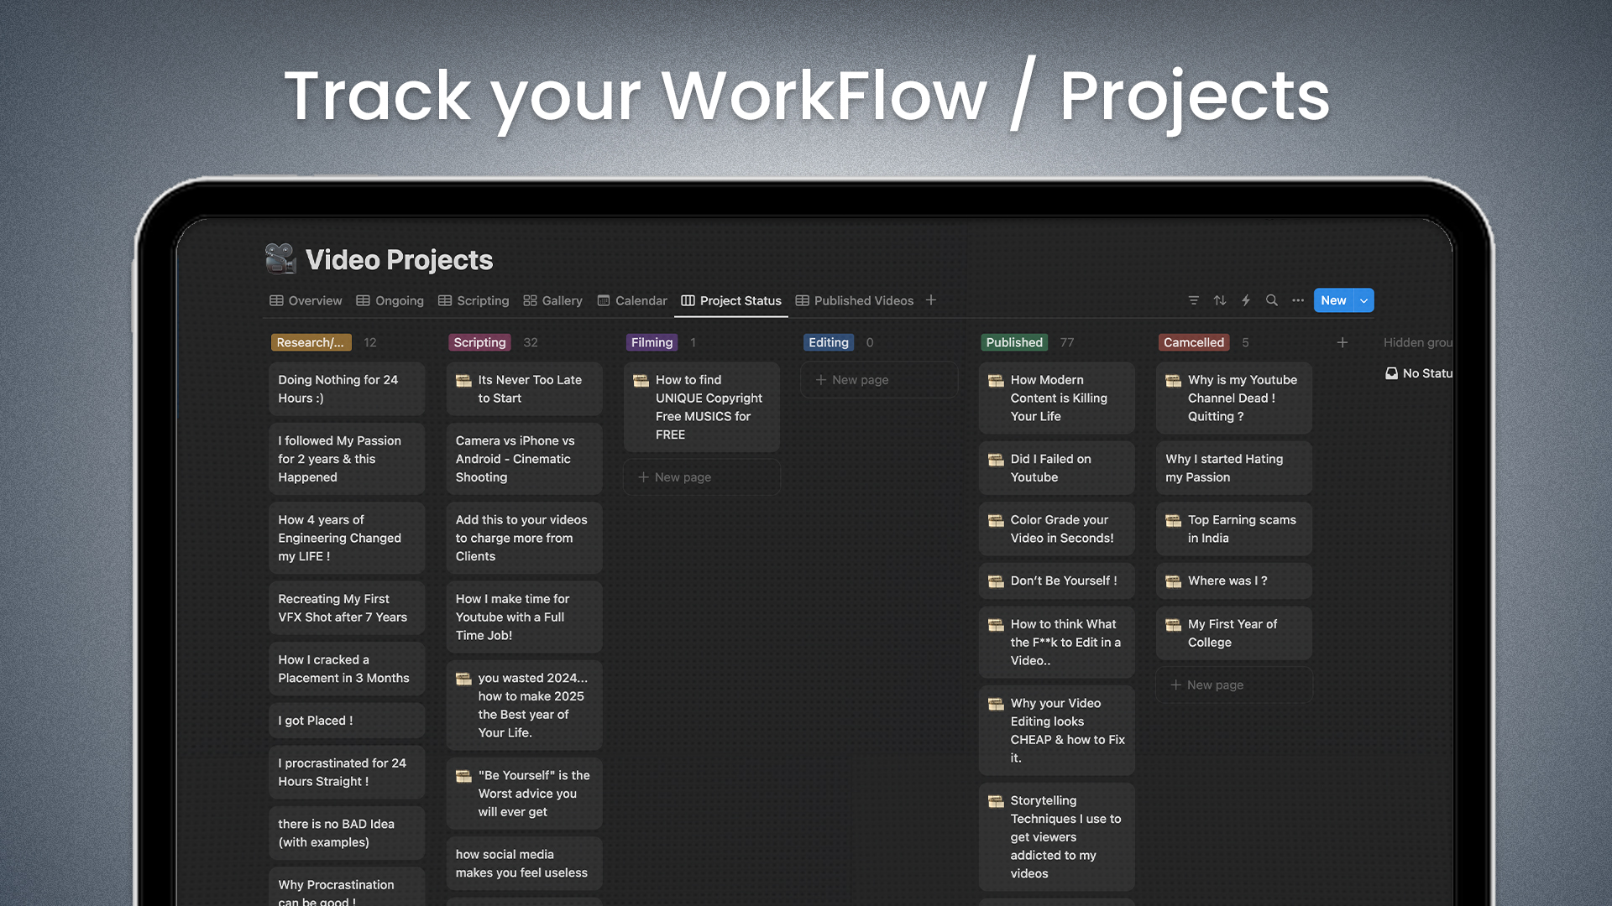Select the Gallery view tab
1612x906 pixels.
(552, 300)
